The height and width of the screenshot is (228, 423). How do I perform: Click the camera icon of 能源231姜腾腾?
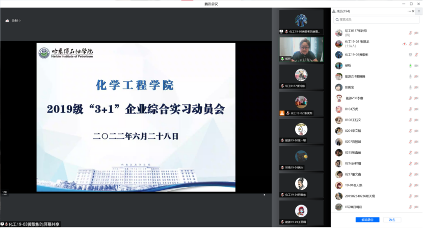416,76
